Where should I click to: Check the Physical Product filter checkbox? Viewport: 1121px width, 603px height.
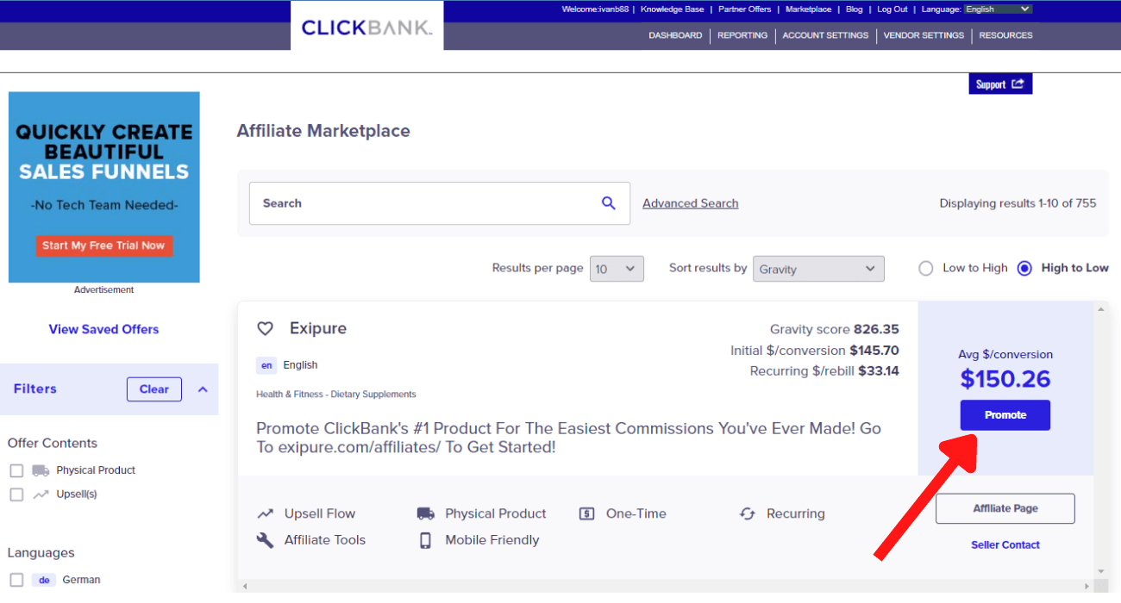pyautogui.click(x=16, y=470)
